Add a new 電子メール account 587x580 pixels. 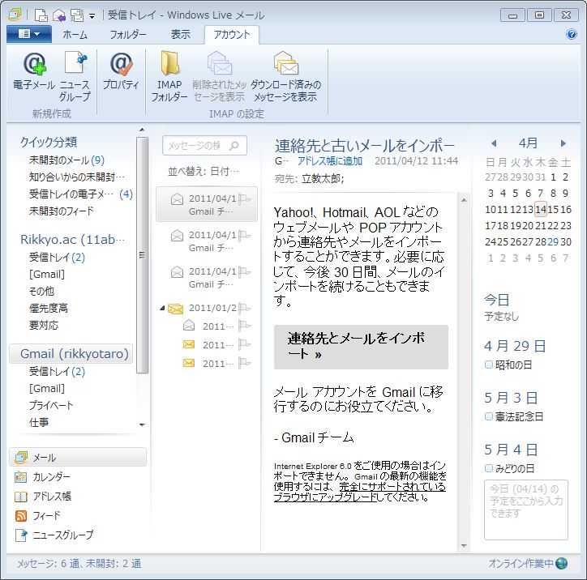[34, 76]
